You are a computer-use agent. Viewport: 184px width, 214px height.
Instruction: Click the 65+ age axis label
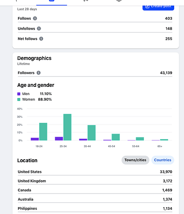160,146
